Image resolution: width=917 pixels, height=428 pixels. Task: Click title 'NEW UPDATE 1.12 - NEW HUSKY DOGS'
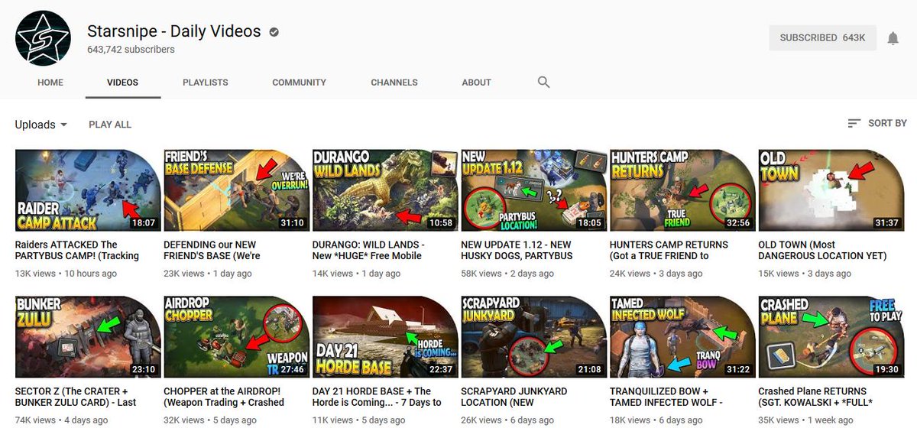[517, 250]
